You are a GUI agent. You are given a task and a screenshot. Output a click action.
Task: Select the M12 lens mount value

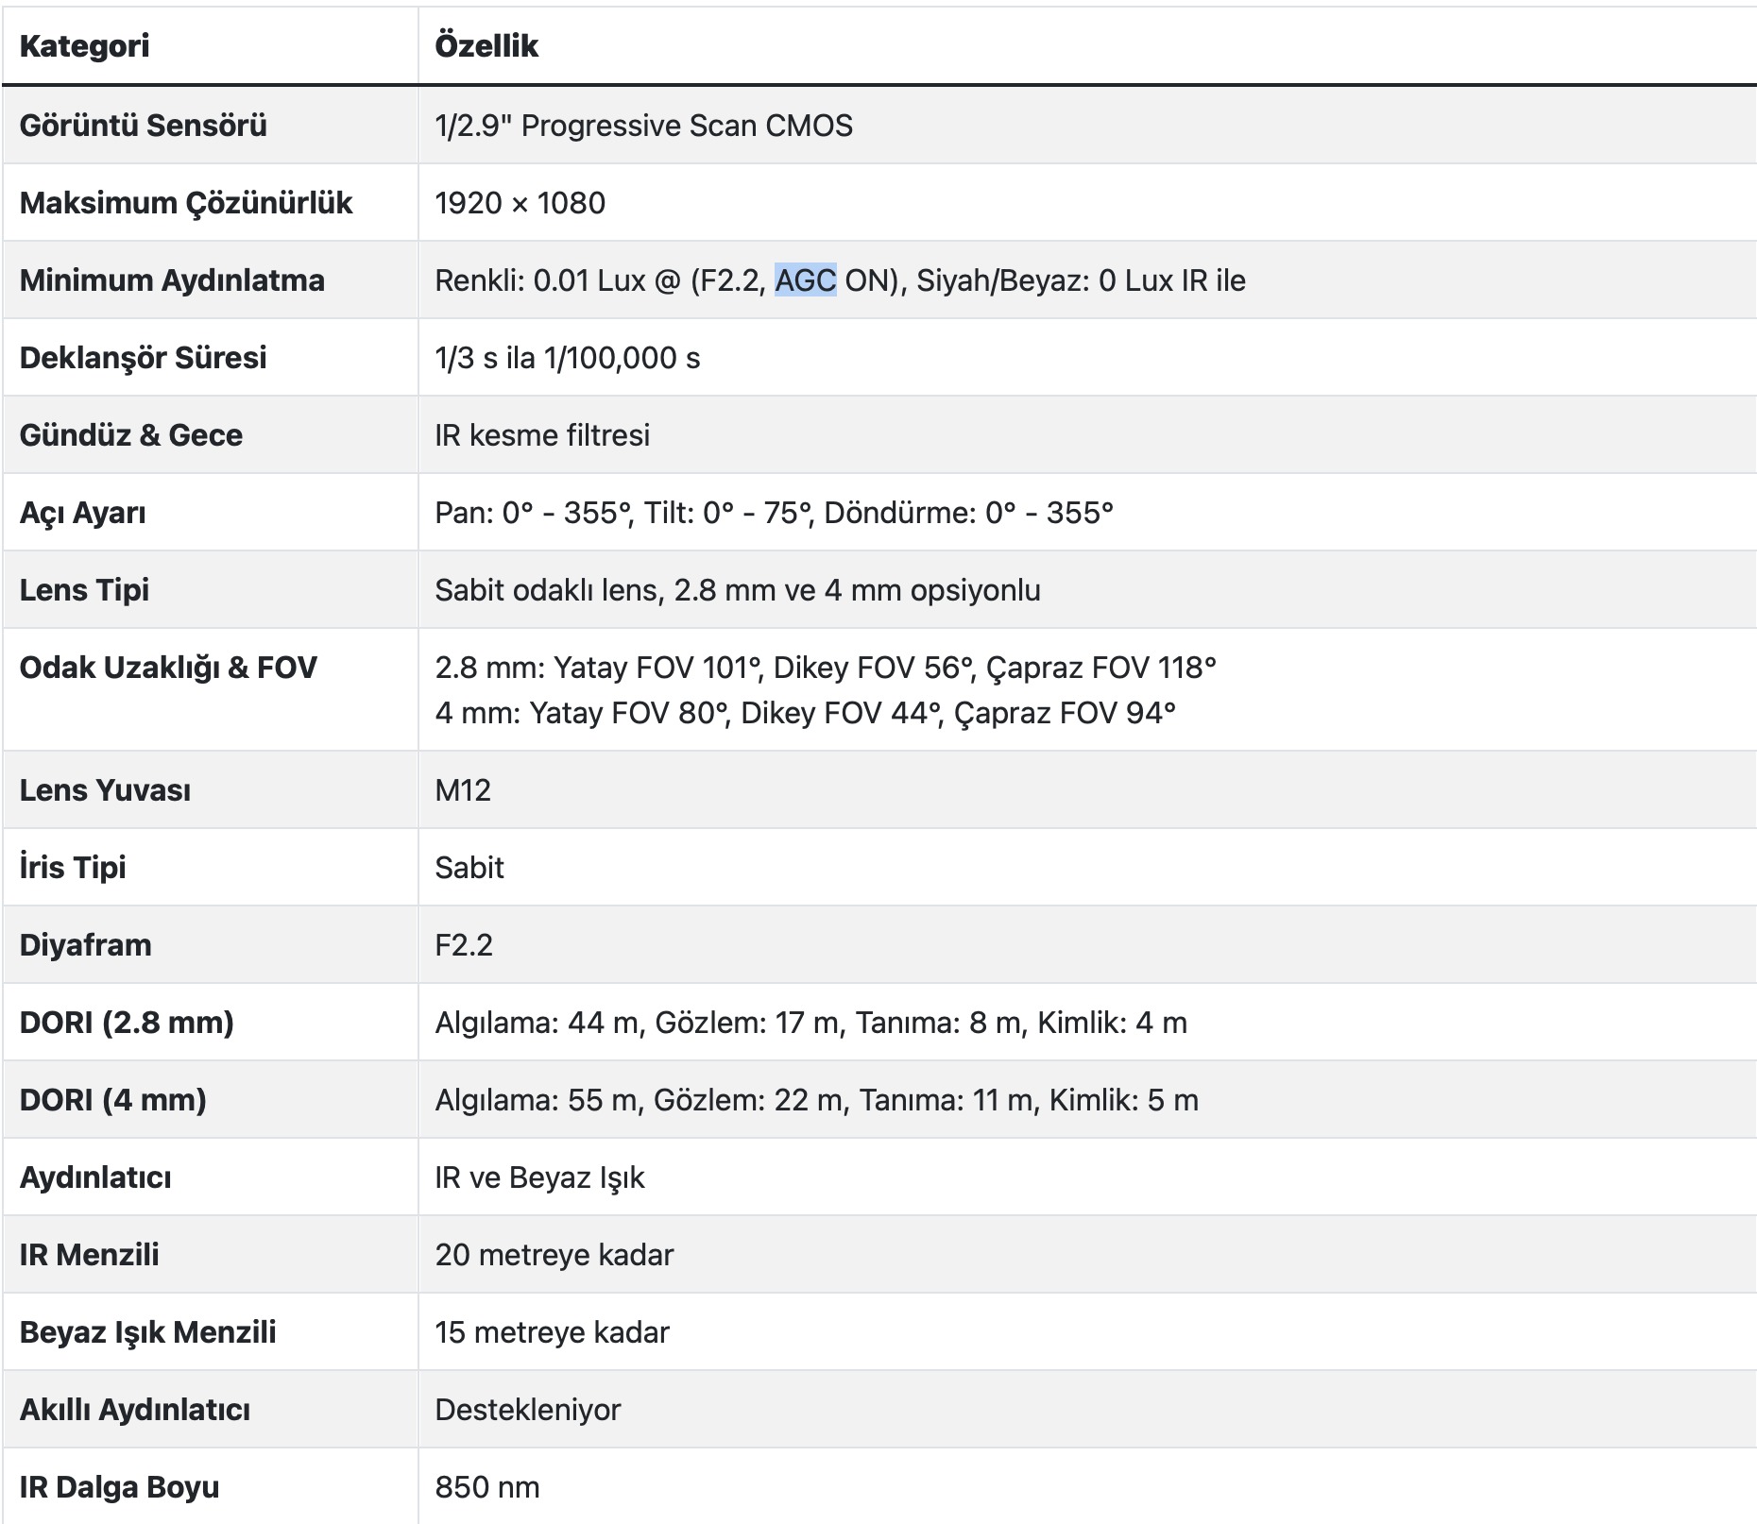[x=463, y=790]
